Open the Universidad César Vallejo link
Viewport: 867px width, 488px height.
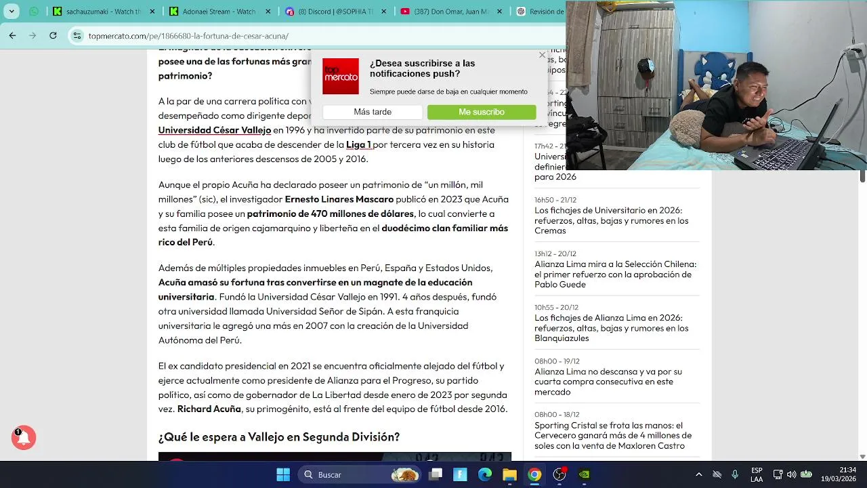pos(215,130)
